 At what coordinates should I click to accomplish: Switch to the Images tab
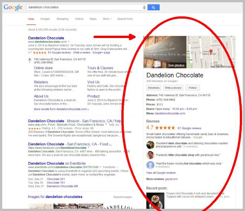point(45,19)
